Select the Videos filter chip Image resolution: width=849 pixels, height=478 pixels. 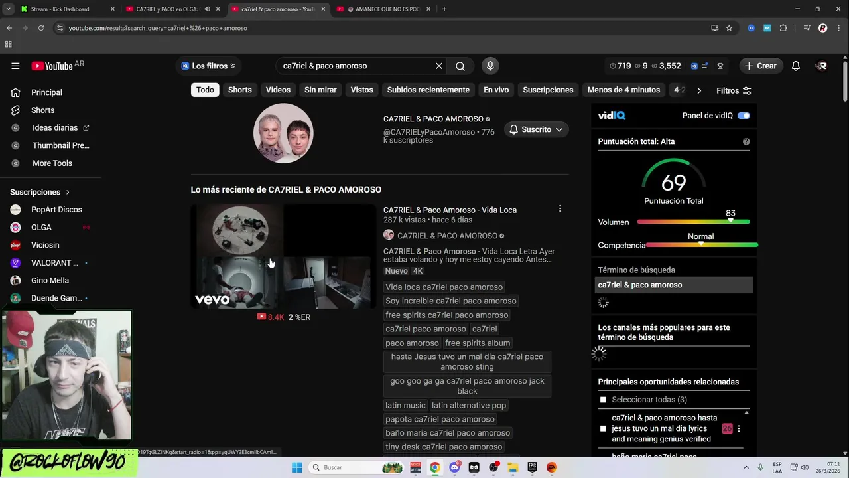(x=278, y=90)
